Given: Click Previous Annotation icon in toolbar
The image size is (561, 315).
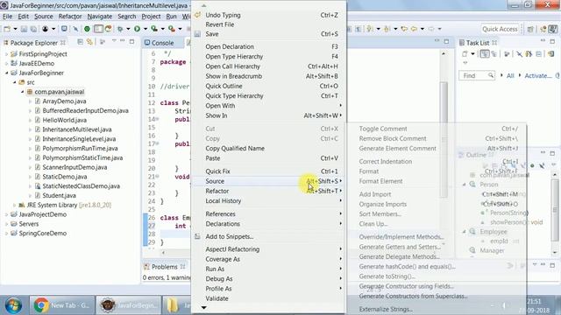Looking at the screenshot, I should coord(387,29).
